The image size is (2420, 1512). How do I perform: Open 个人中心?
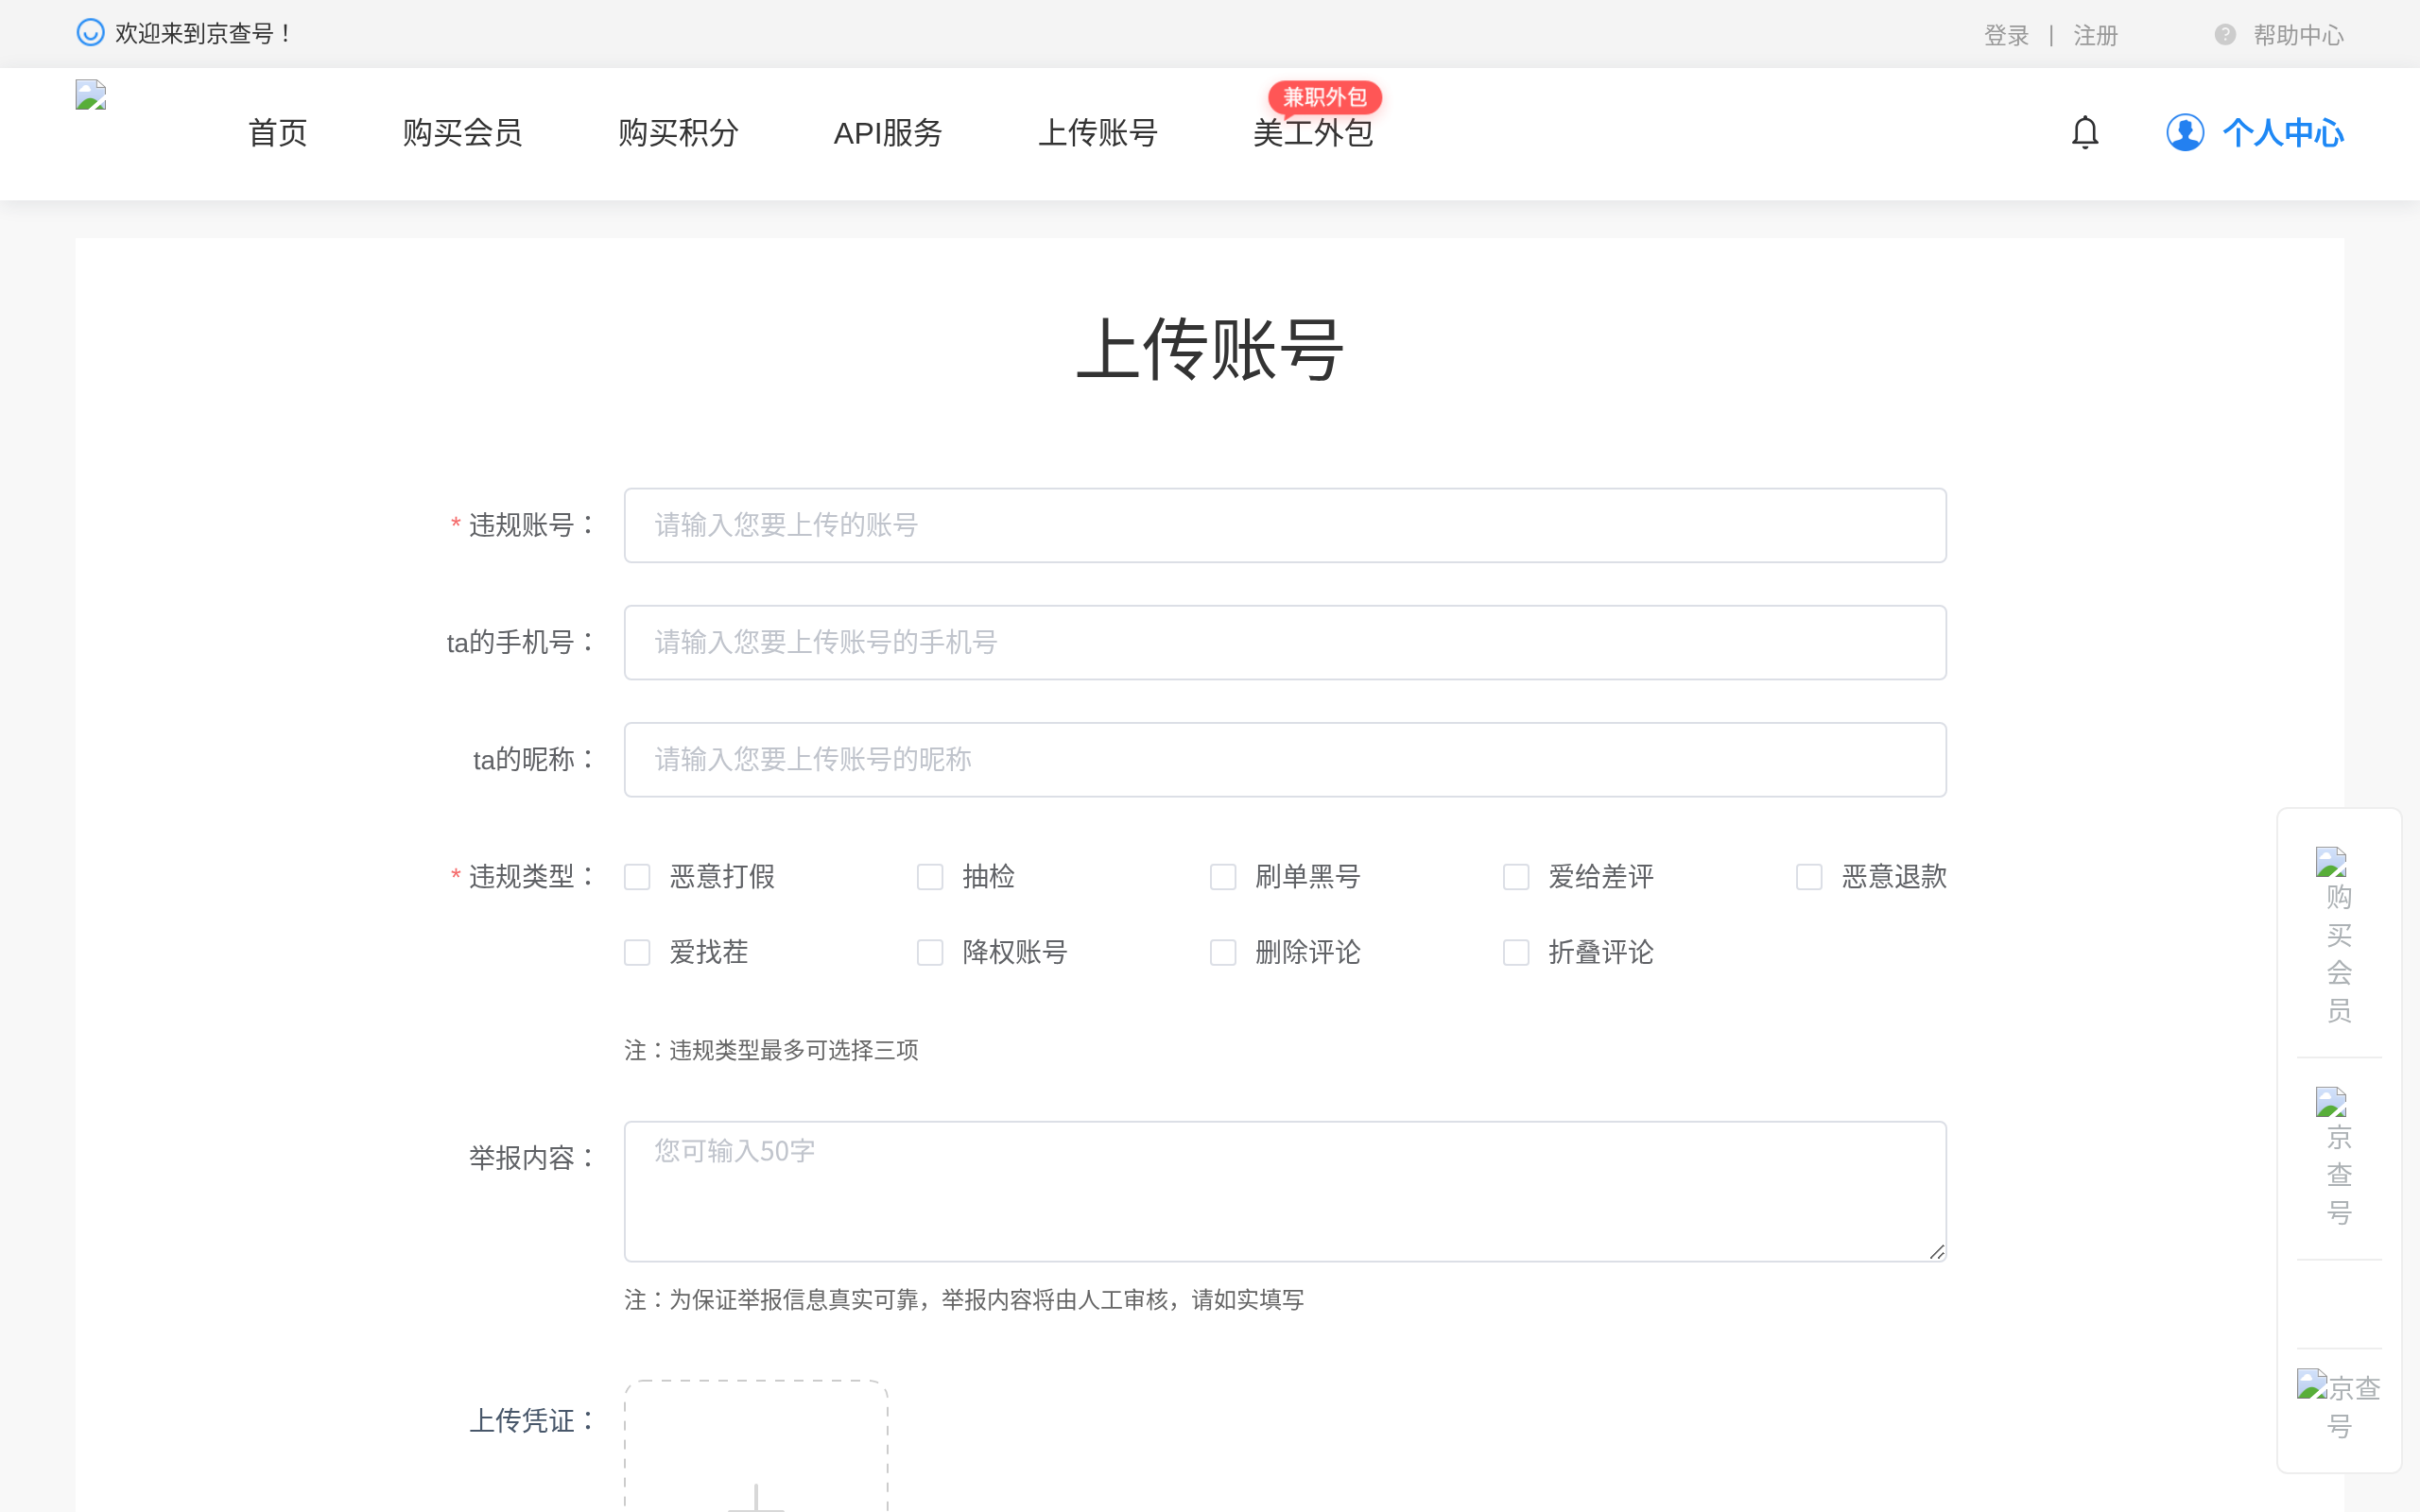pos(2283,133)
